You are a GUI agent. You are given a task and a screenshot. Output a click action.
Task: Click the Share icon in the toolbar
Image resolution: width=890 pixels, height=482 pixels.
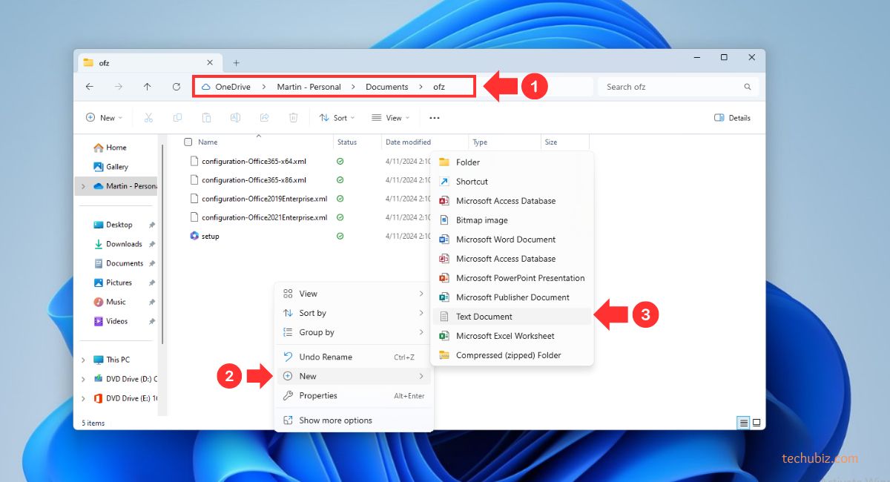tap(264, 117)
